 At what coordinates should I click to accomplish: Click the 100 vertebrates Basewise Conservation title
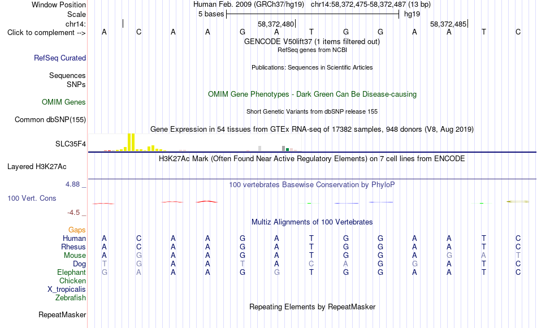tap(312, 185)
